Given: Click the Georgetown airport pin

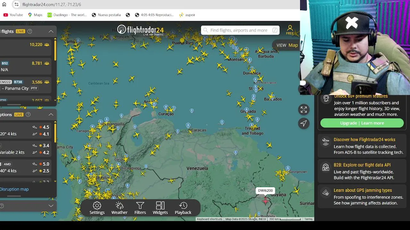Looking at the screenshot, I should pos(288,168).
